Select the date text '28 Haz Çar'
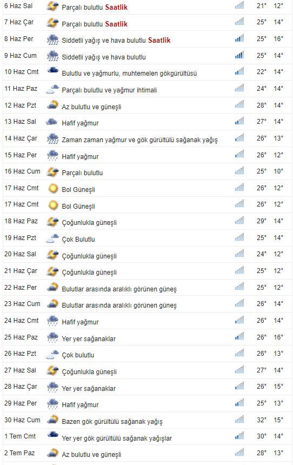Viewport: 293px width, 465px height. (21, 387)
